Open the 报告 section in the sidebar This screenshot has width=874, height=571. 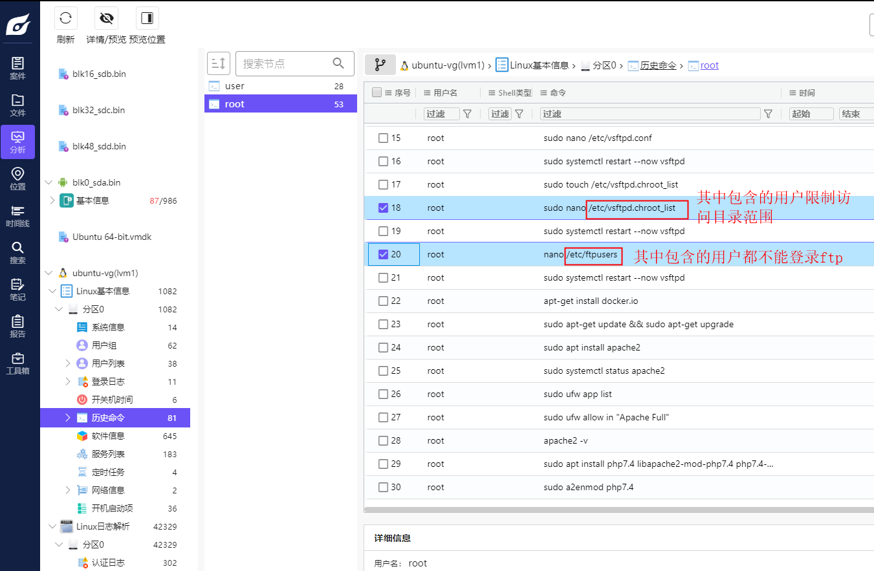[18, 327]
